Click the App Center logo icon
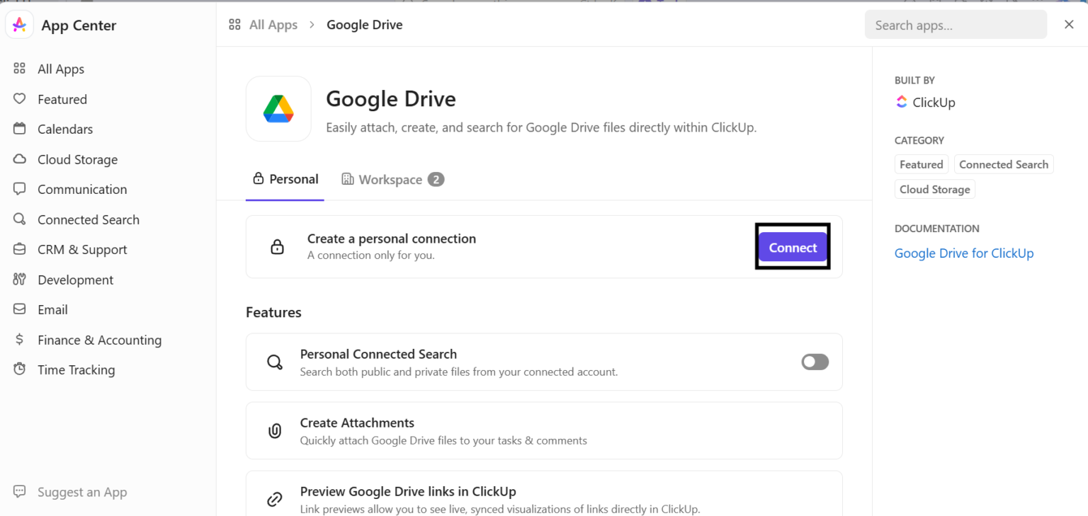Screen dimensions: 1088x516 (20, 25)
